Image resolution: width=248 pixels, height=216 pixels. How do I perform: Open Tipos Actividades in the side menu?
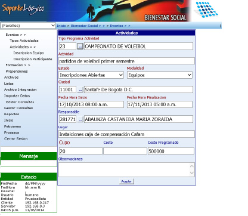point(24,41)
